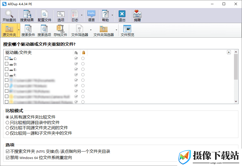Check the box for drive C:
242x166 pixels.
(x=6, y=58)
